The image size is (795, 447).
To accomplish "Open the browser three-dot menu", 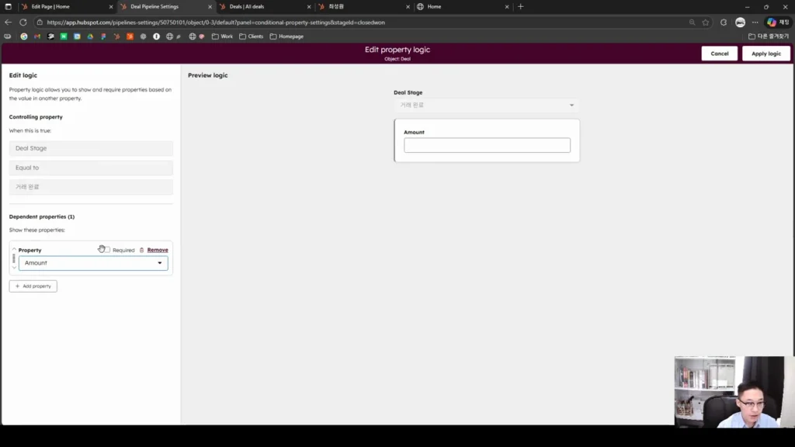I will tap(755, 23).
